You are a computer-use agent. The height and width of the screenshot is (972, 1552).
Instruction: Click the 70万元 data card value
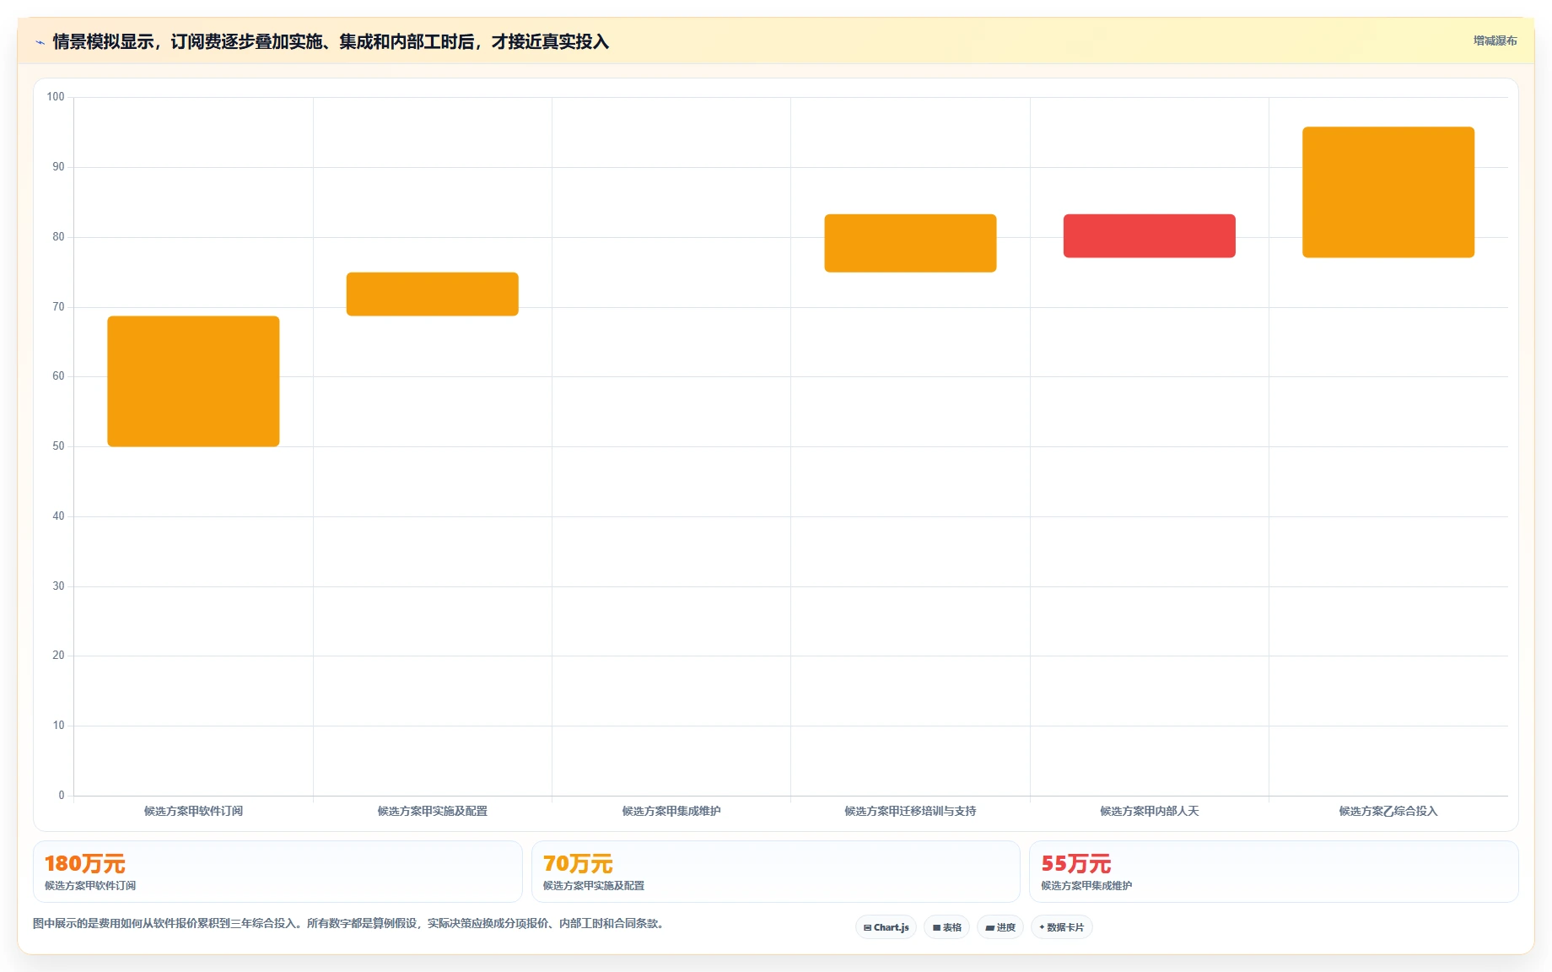pos(578,864)
